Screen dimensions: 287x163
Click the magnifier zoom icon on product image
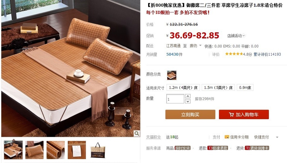pos(136,133)
